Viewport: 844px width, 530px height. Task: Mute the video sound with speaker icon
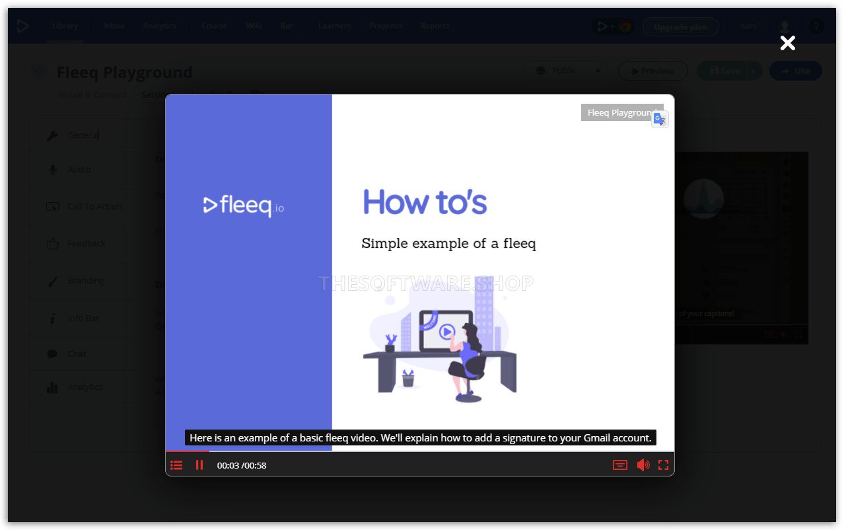click(643, 465)
